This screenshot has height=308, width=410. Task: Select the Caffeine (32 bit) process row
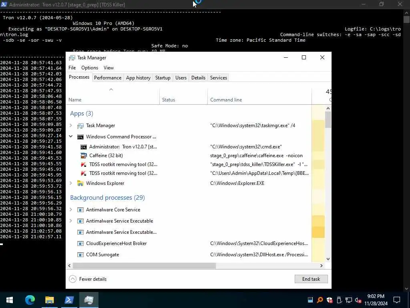(189, 156)
